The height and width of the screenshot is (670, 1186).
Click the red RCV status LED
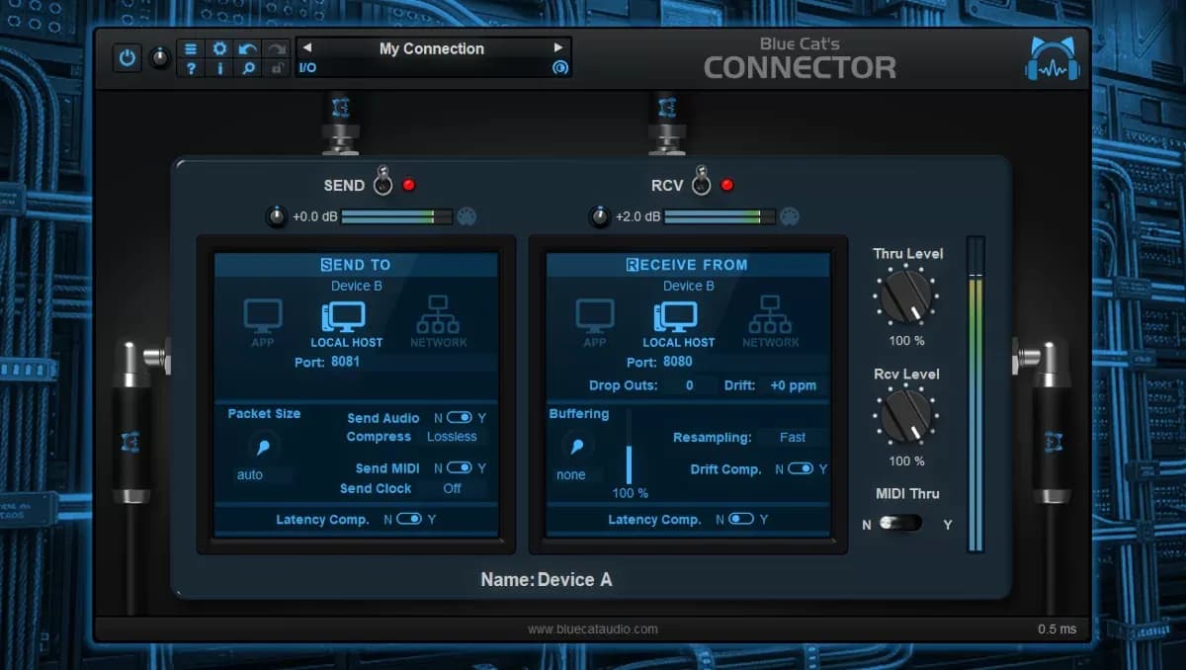727,185
